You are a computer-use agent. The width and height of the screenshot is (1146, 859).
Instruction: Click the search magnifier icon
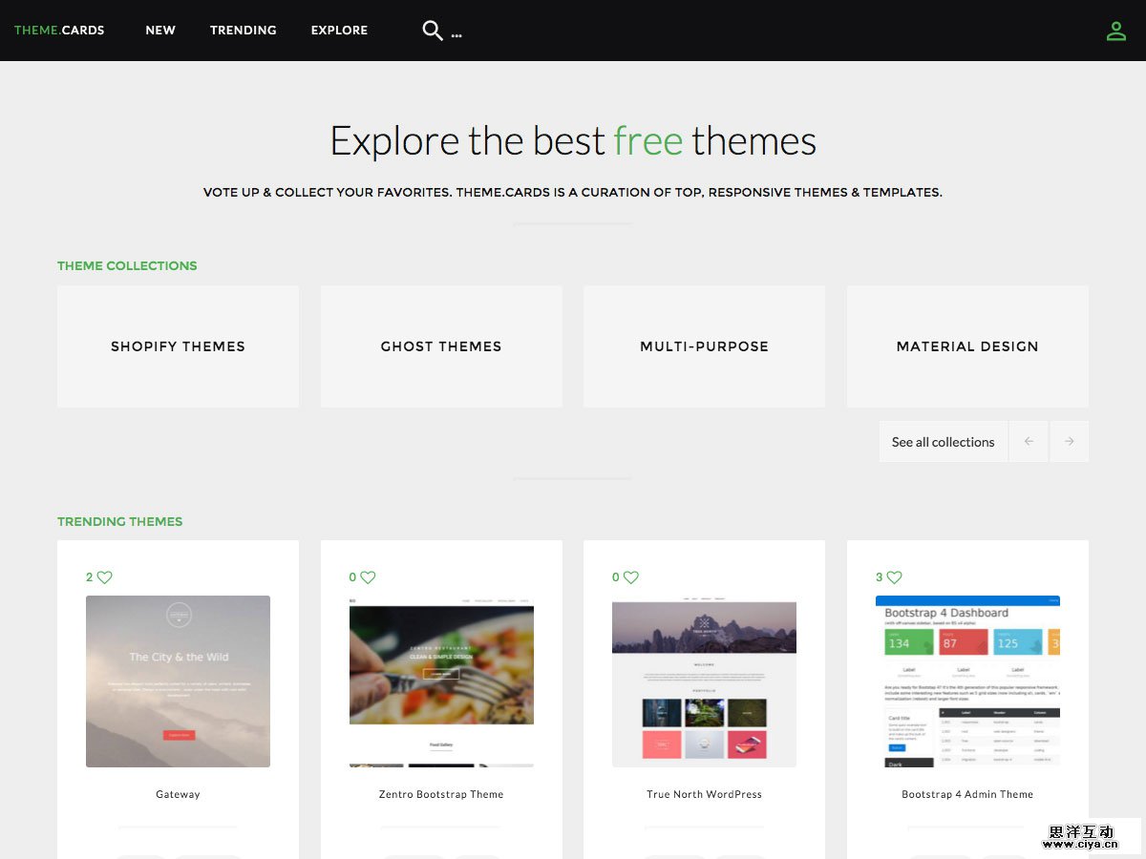[433, 31]
